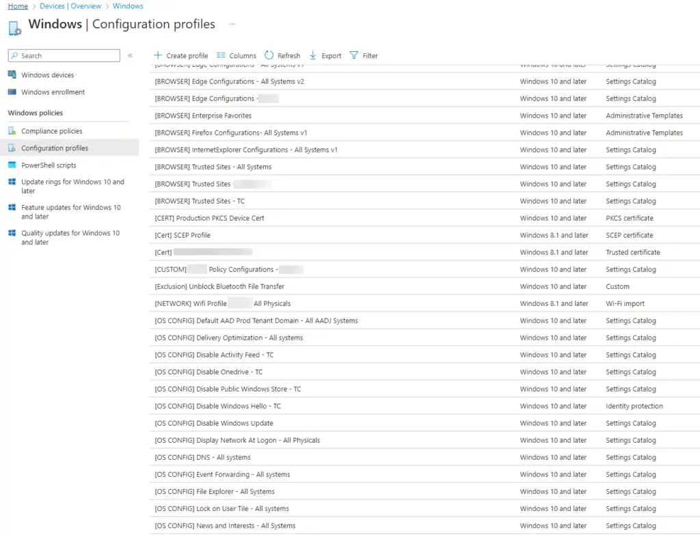Follow the Home breadcrumb link
This screenshot has width=700, height=535.
tap(18, 5)
